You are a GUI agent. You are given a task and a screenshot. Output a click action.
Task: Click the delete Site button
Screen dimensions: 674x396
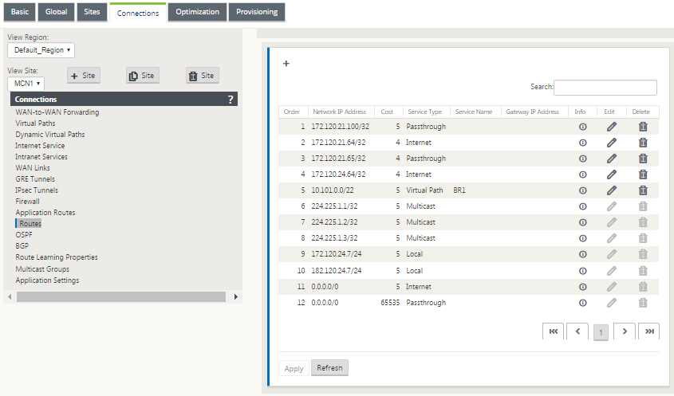203,76
